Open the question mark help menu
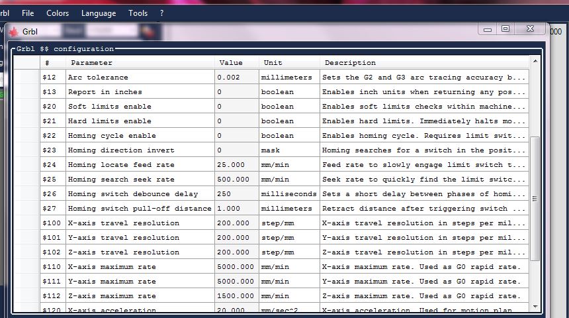 coord(161,13)
